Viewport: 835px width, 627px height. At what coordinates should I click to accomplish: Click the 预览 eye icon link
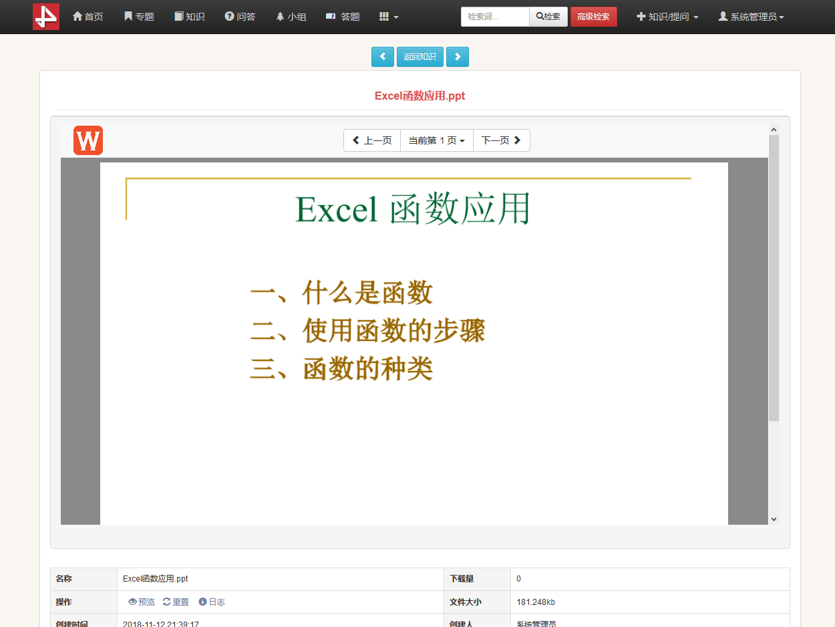[x=142, y=602]
